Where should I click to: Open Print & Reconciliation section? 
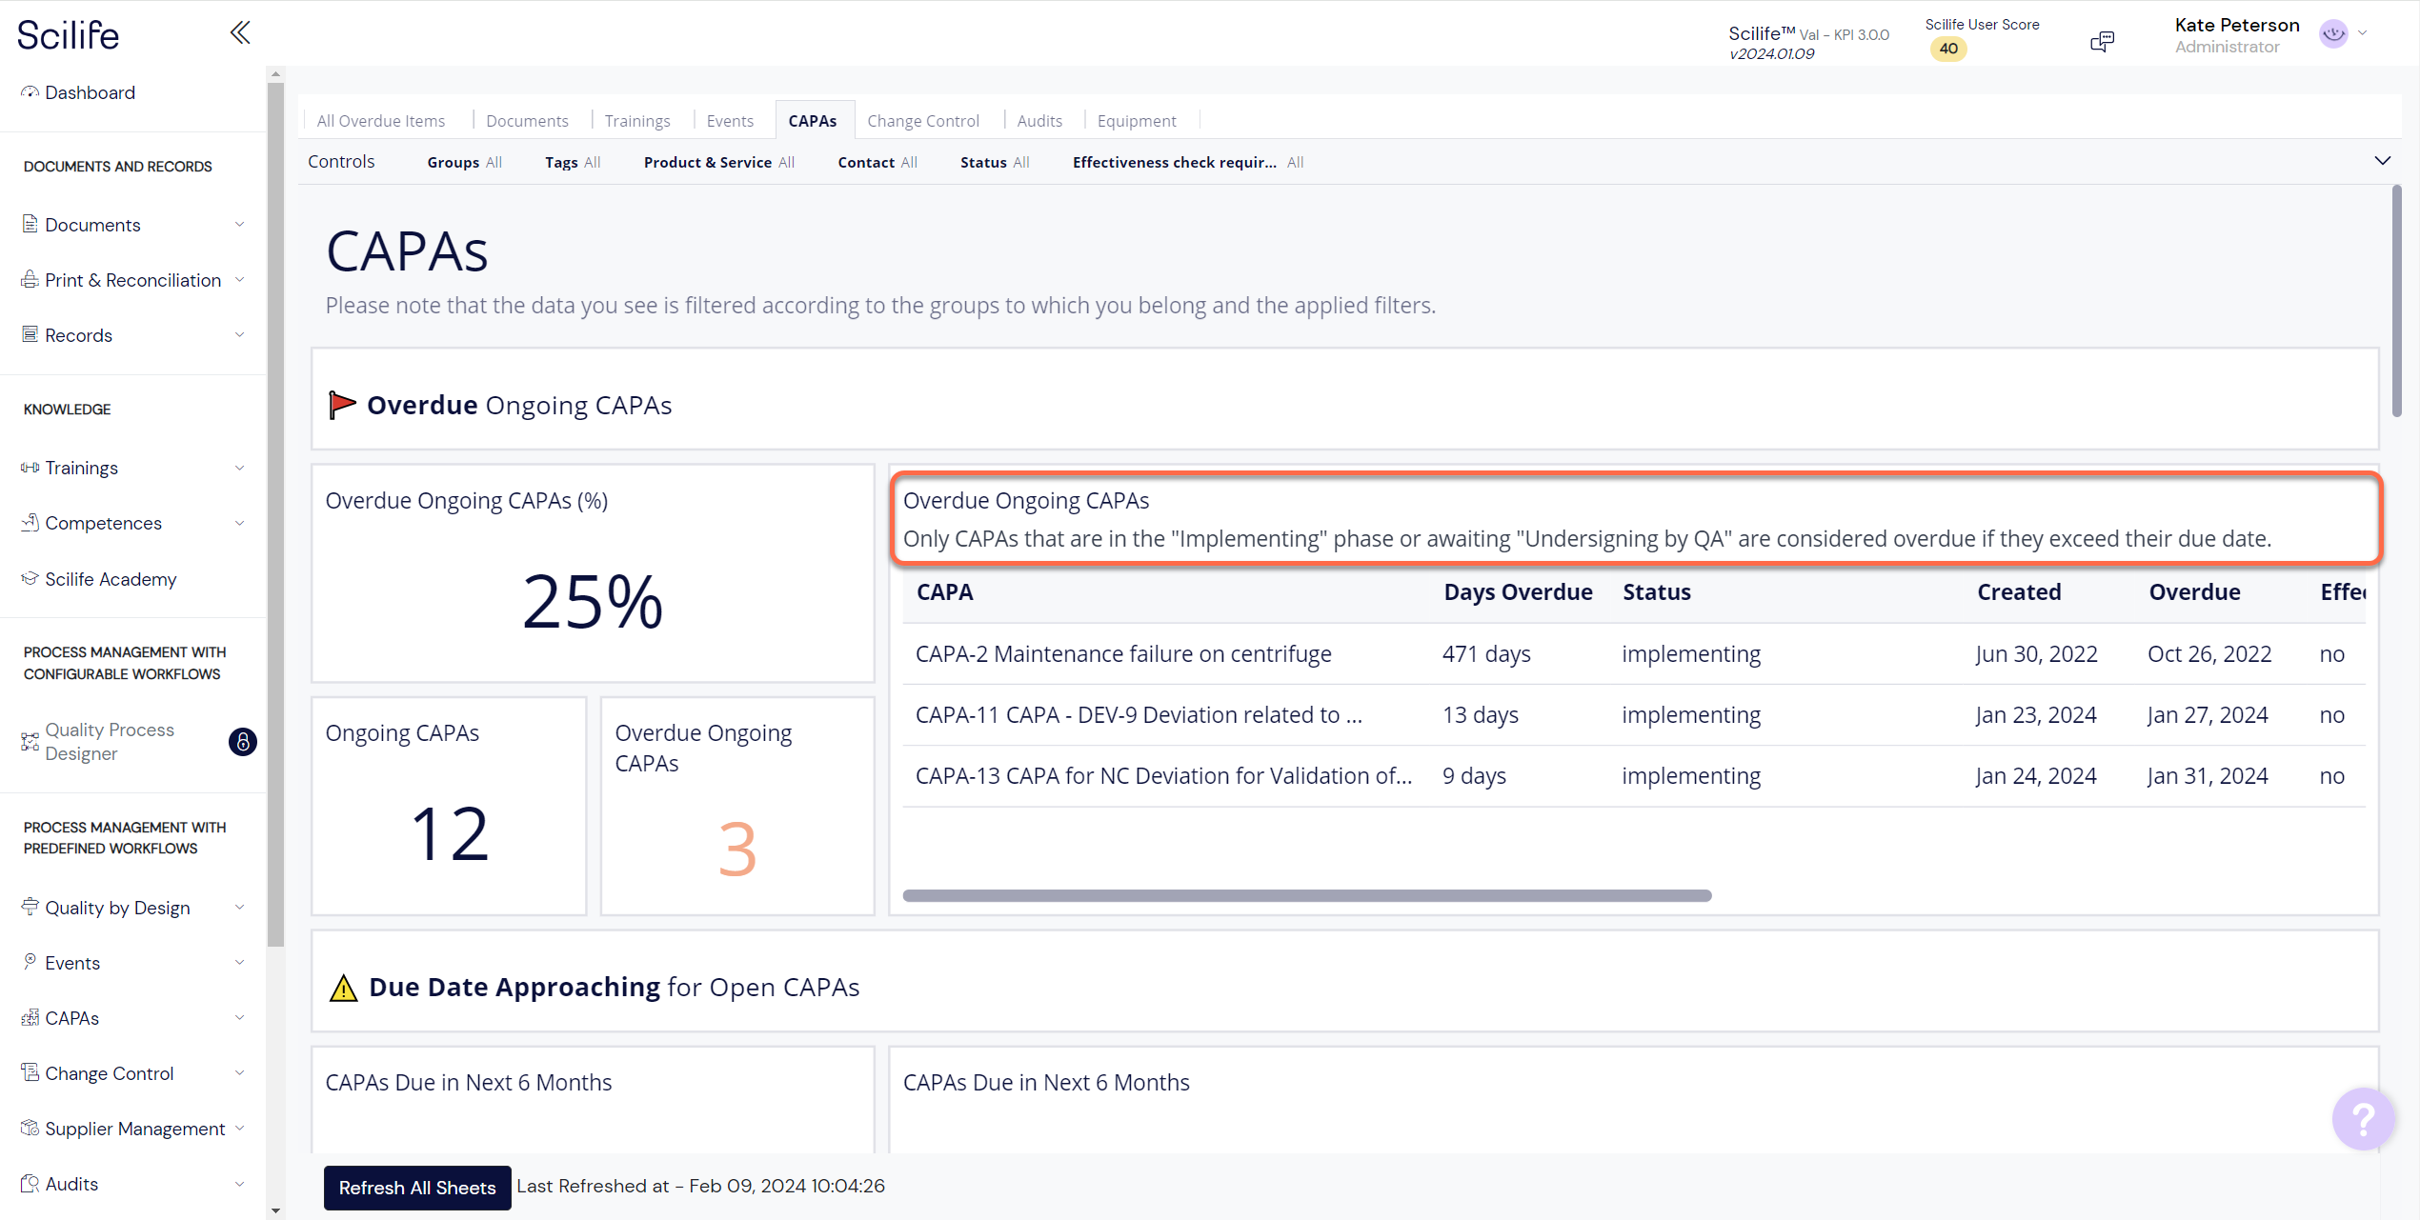[x=132, y=279]
